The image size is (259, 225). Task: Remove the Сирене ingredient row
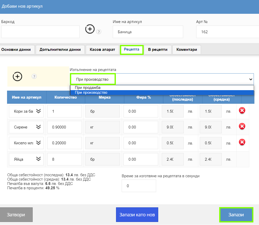tap(242, 126)
